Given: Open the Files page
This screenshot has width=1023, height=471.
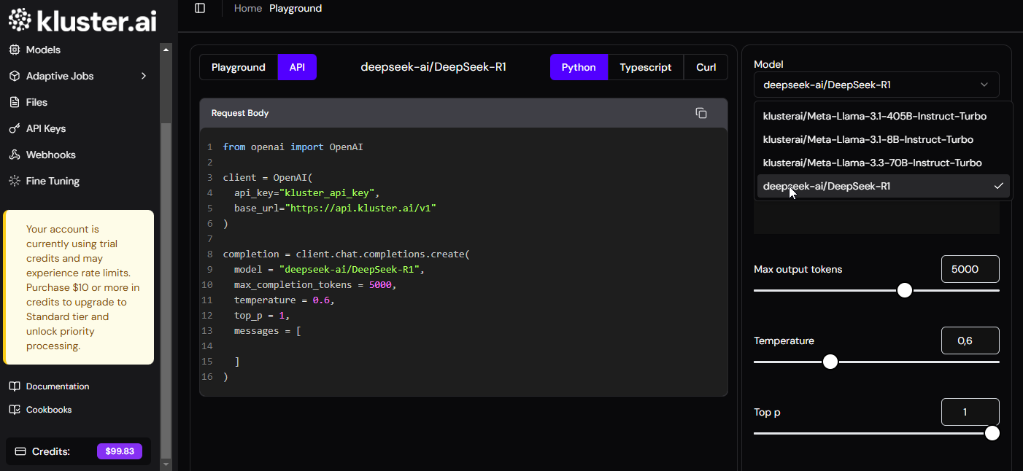Looking at the screenshot, I should click(36, 102).
